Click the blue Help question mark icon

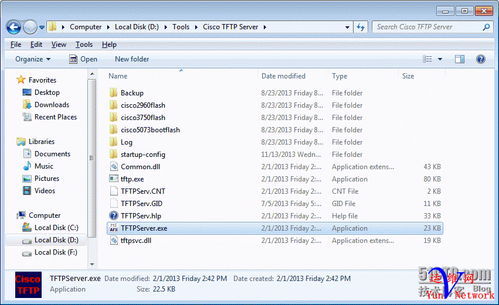point(481,59)
